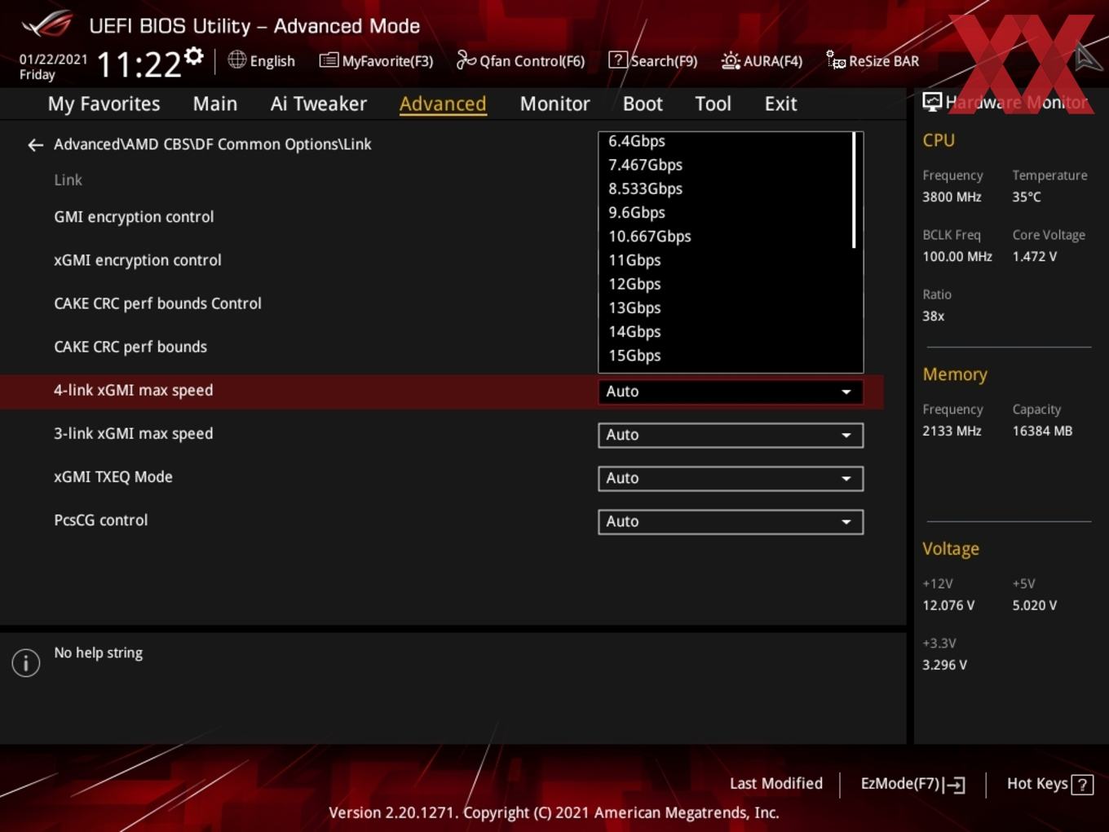Expand the PcsCG control dropdown
This screenshot has height=832, width=1109.
coord(731,521)
